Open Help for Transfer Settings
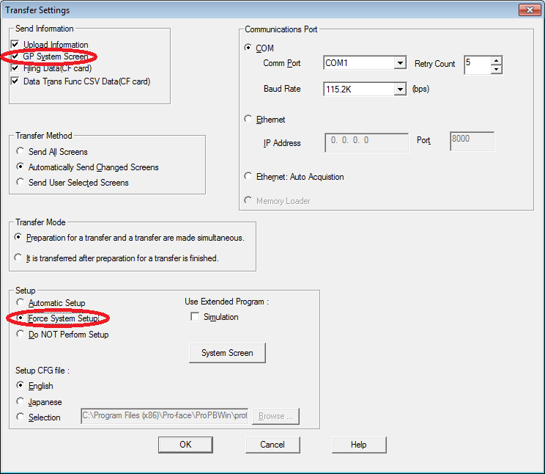The width and height of the screenshot is (545, 474). point(358,445)
